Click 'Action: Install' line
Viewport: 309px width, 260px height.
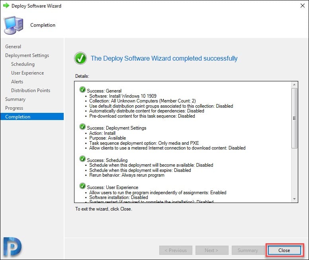coord(102,133)
